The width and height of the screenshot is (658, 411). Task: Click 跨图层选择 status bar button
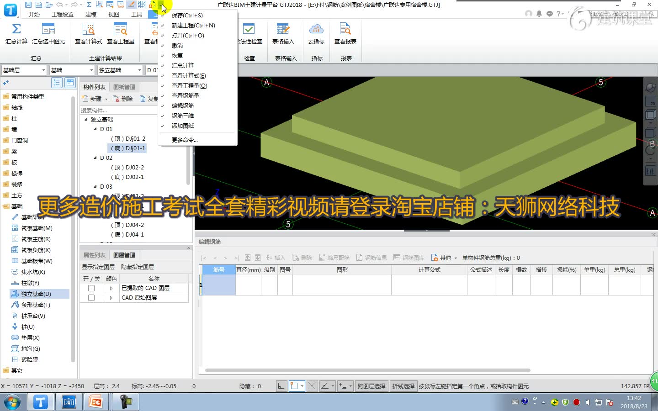[371, 386]
